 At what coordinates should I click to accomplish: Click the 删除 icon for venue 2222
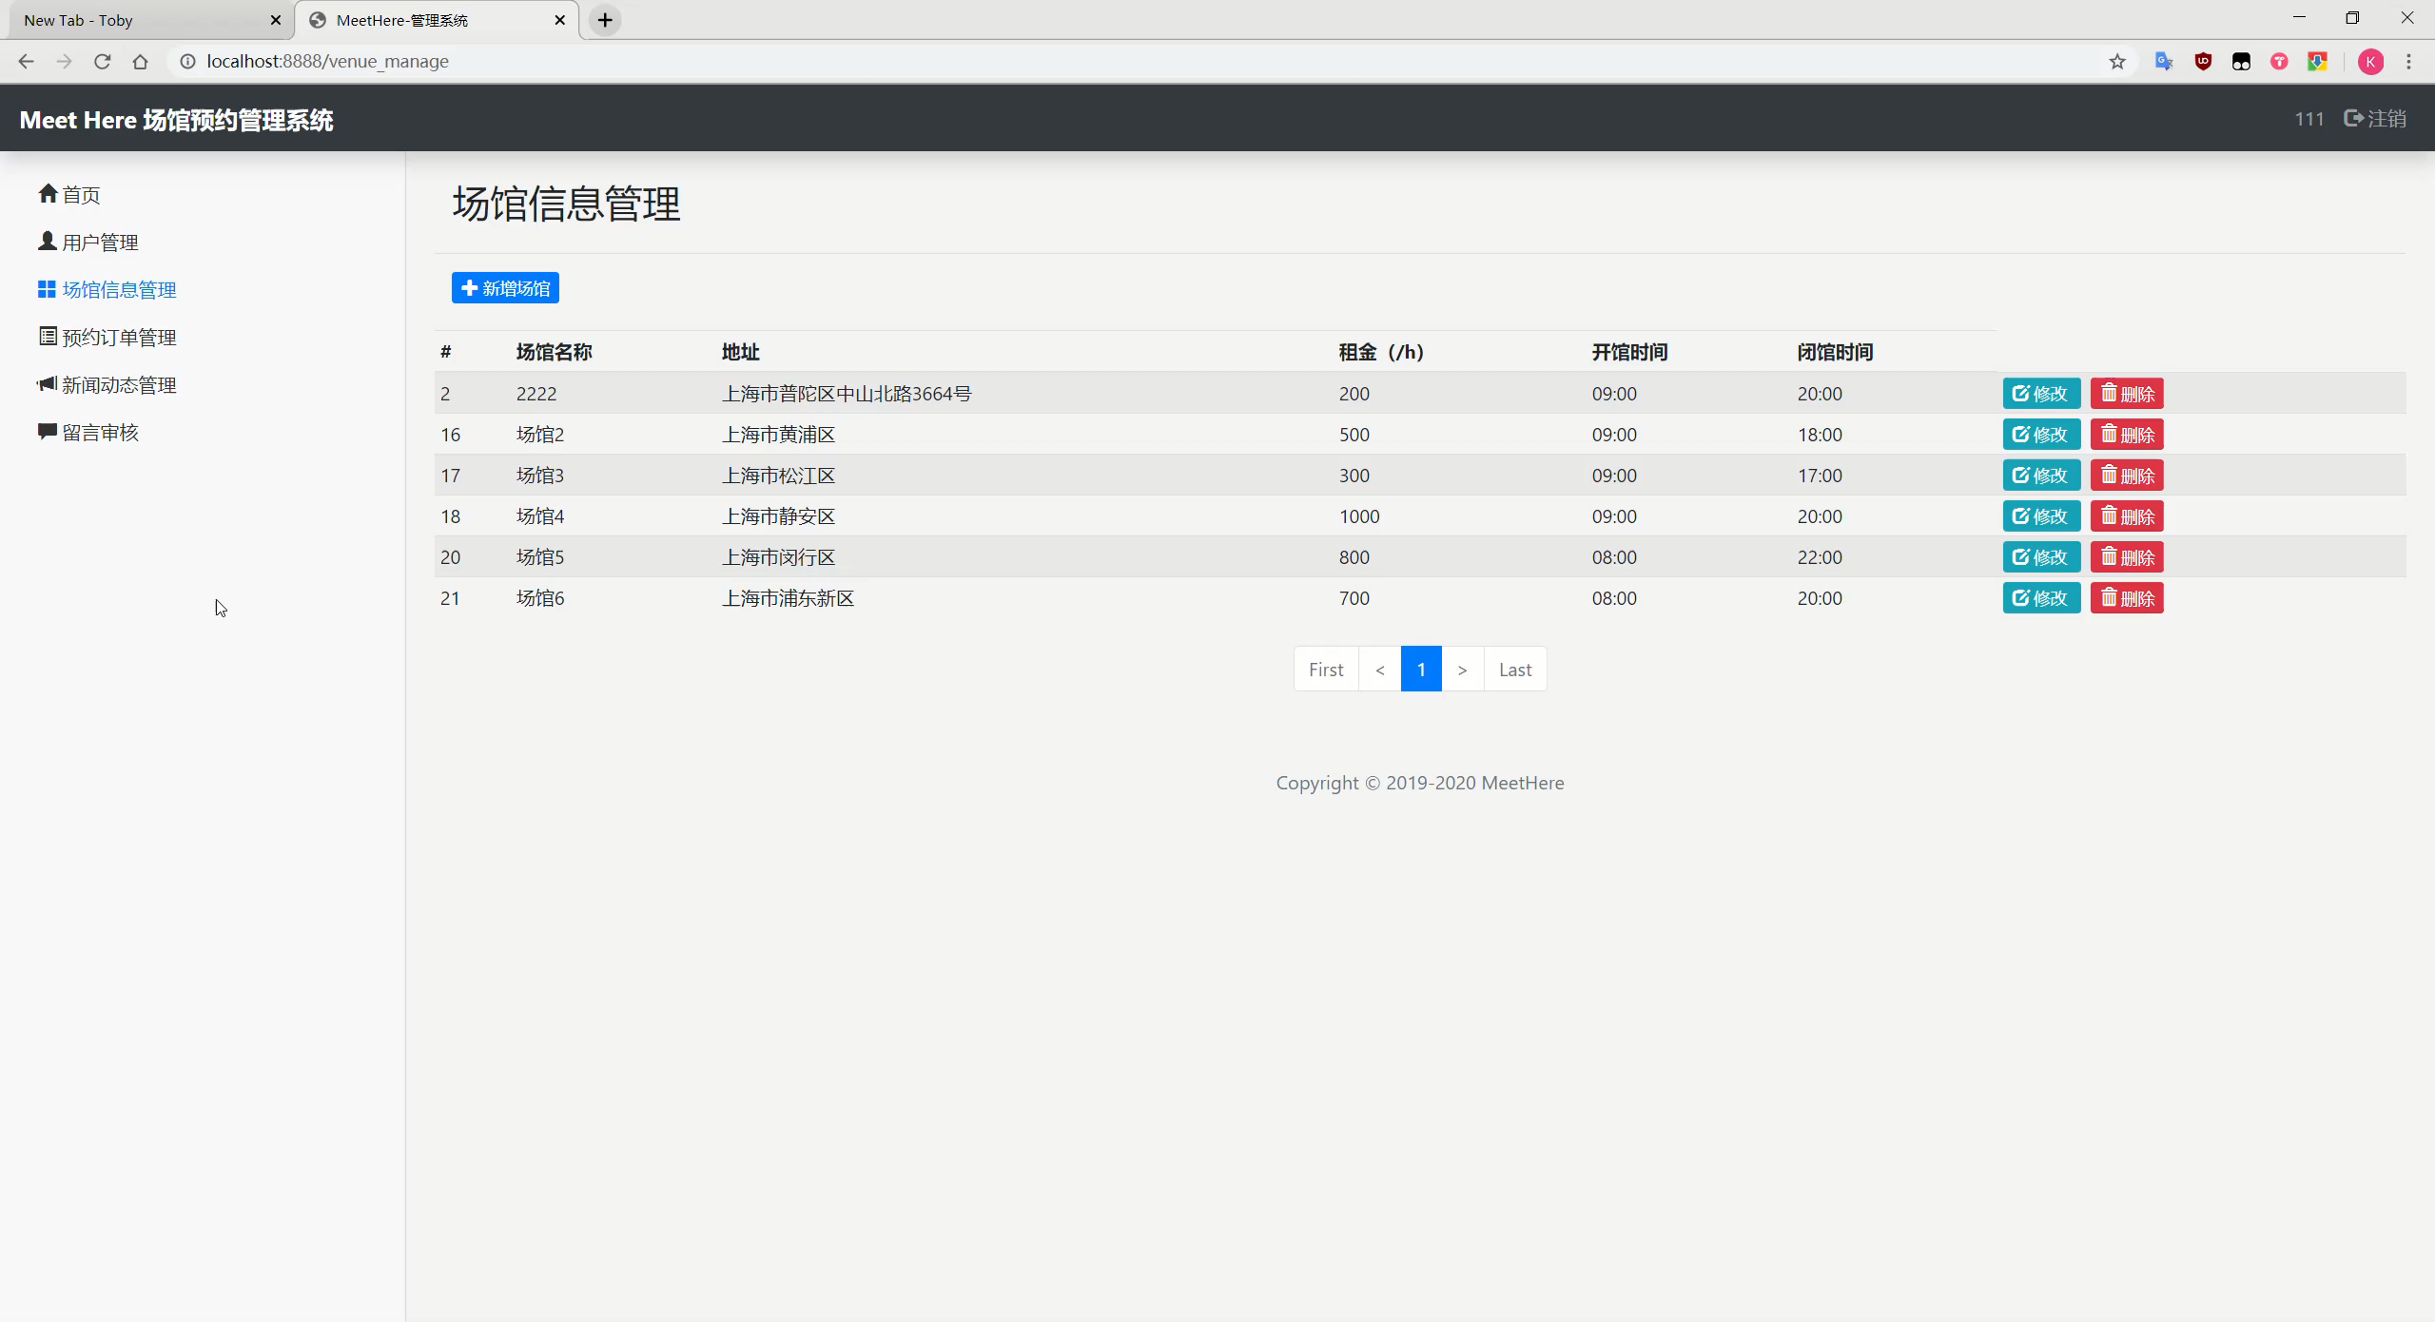tap(2124, 393)
